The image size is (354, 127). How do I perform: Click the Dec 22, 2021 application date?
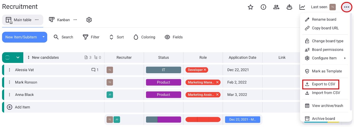[238, 70]
